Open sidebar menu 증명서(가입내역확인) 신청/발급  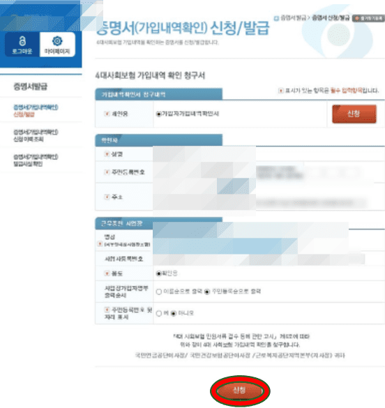(36, 111)
